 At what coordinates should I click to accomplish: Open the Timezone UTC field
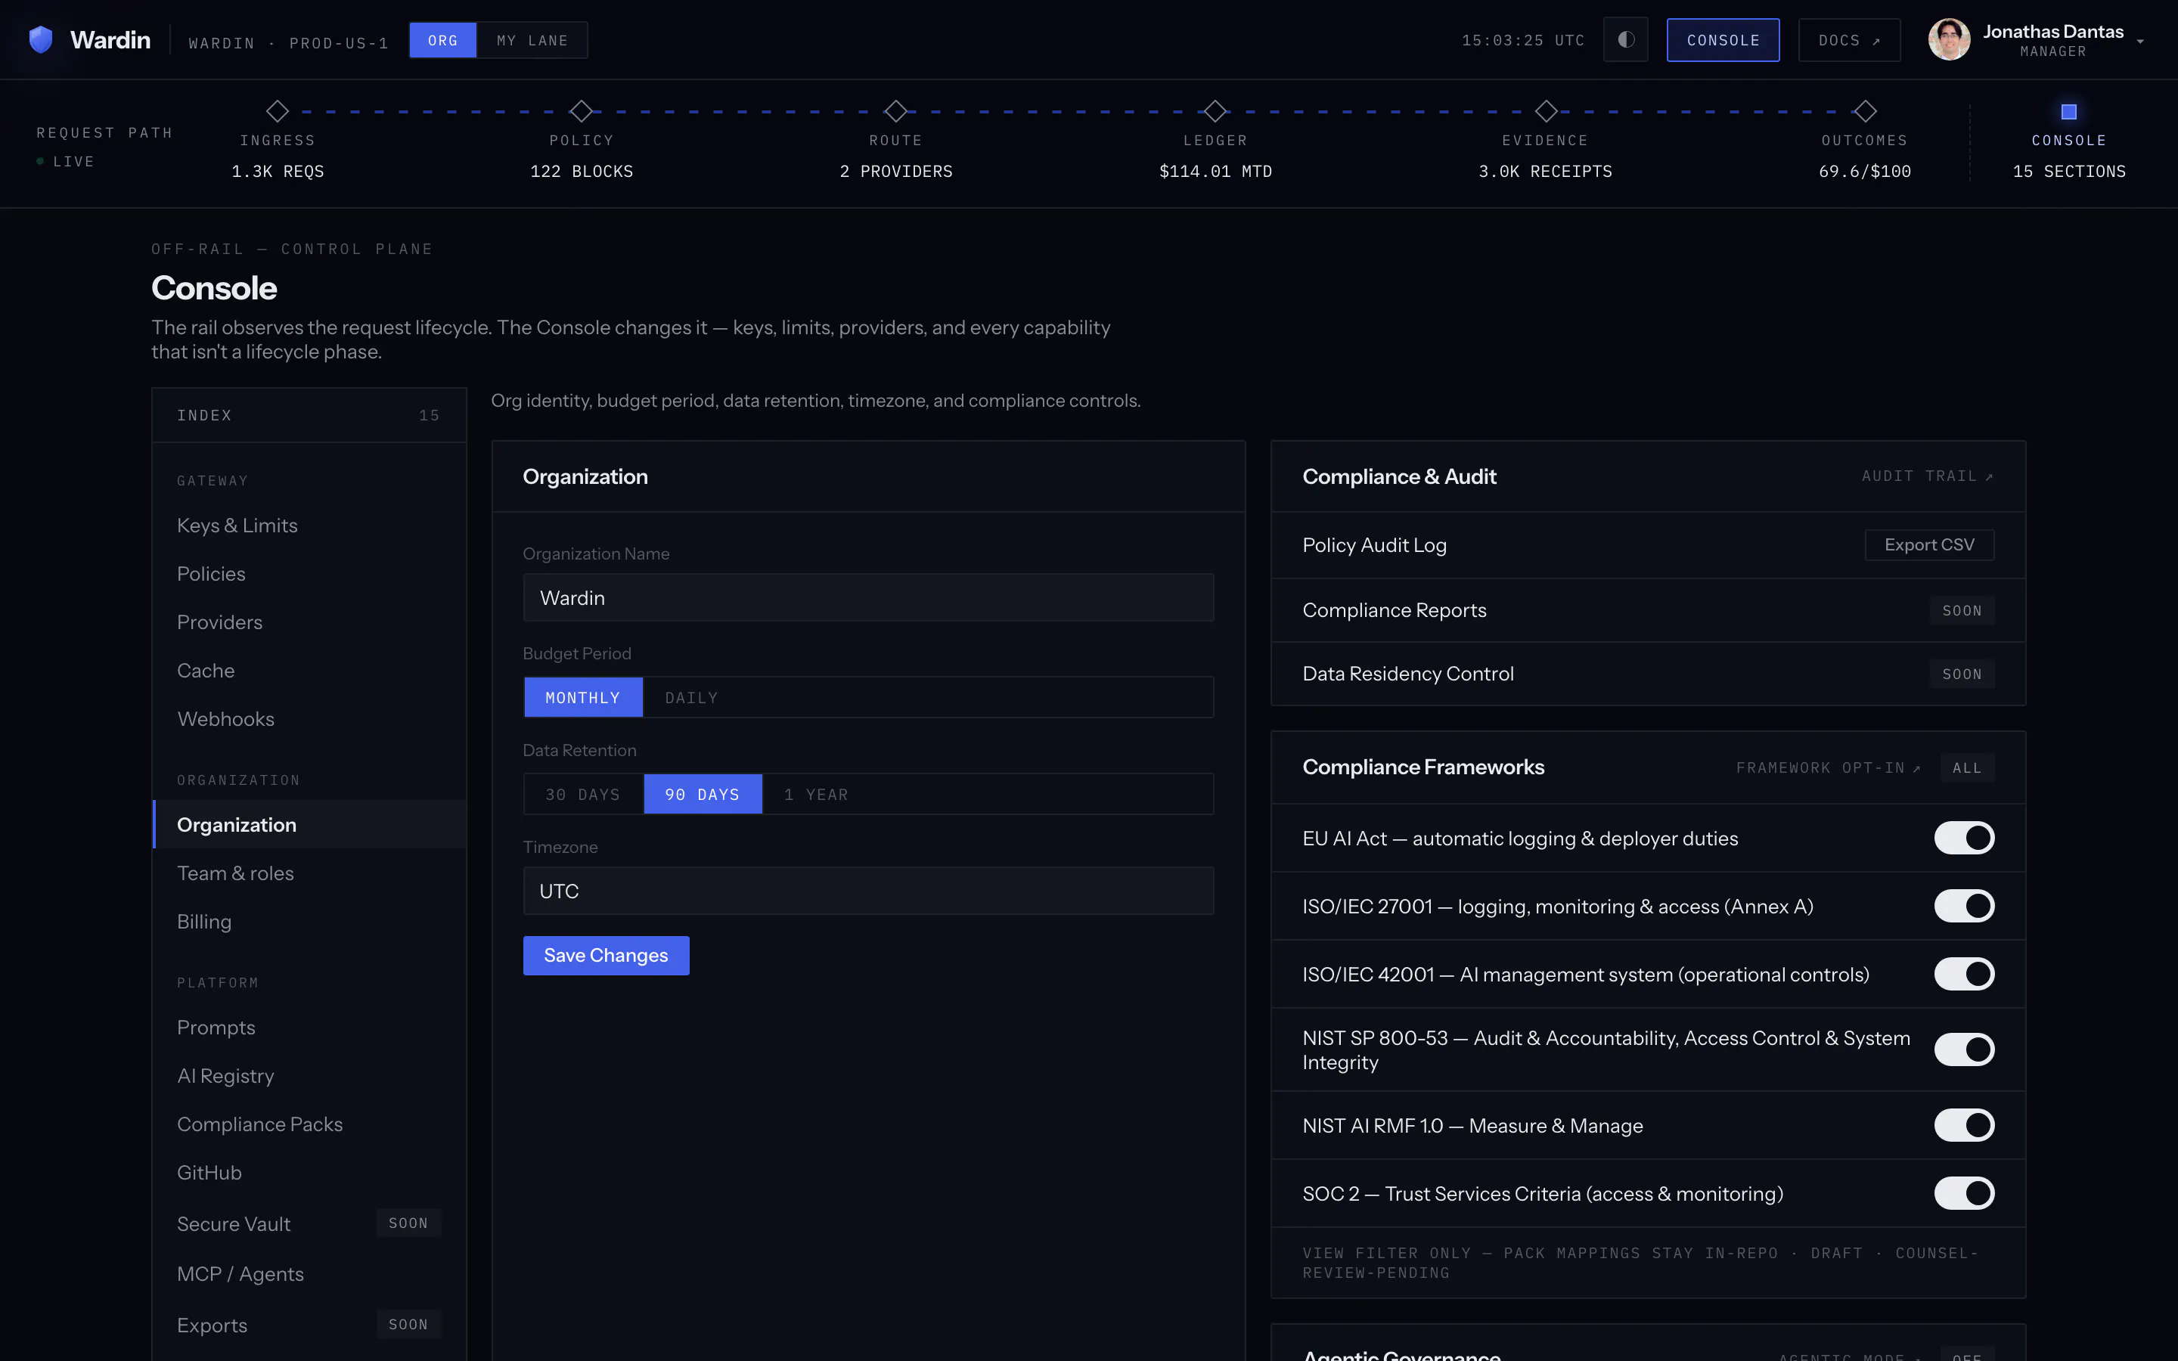[867, 891]
